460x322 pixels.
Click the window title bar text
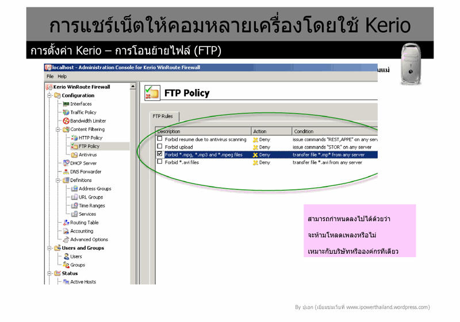126,67
